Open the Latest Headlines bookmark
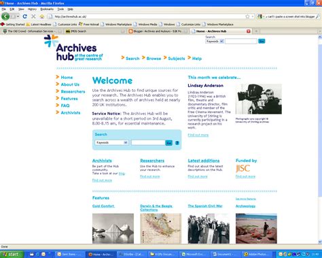322x258 pixels. [x=39, y=25]
